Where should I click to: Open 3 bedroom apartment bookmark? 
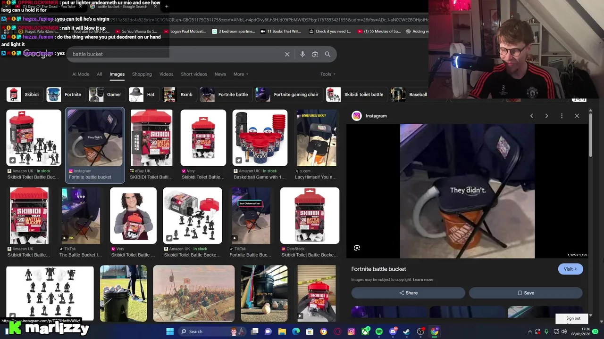[x=234, y=32]
